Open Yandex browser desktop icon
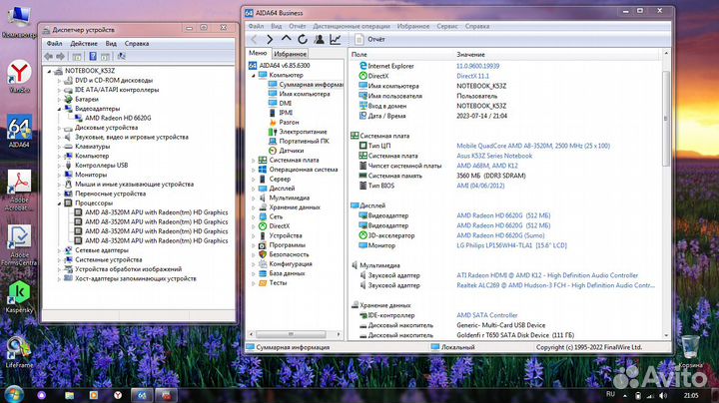 [x=19, y=76]
